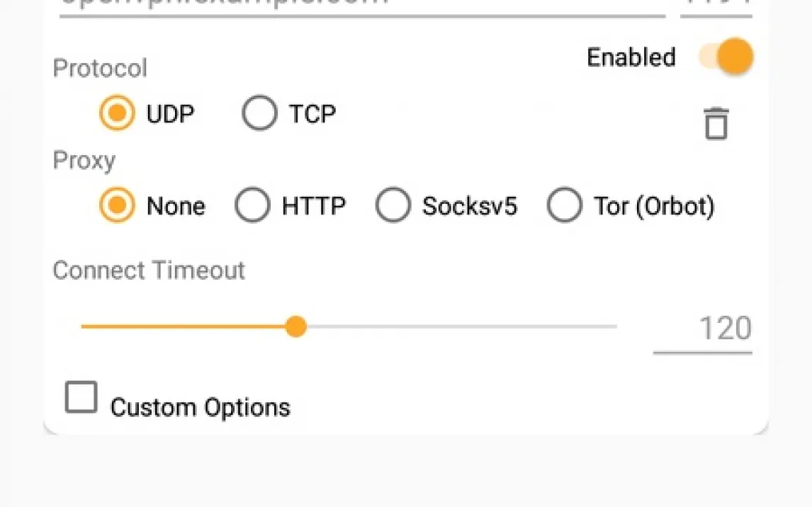Click the port number field at top right
The image size is (812, 507).
click(x=716, y=4)
